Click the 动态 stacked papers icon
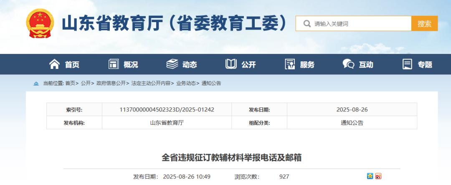 pyautogui.click(x=172, y=64)
